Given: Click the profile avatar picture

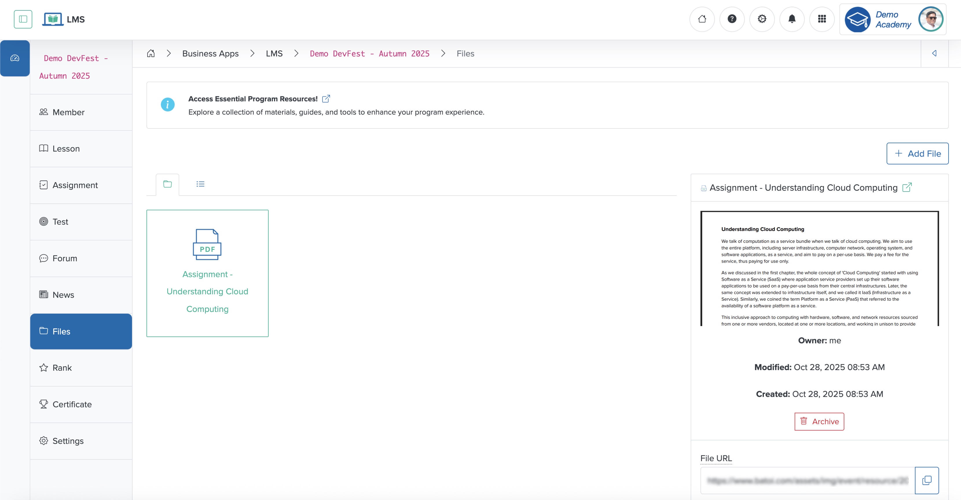Looking at the screenshot, I should [x=931, y=19].
